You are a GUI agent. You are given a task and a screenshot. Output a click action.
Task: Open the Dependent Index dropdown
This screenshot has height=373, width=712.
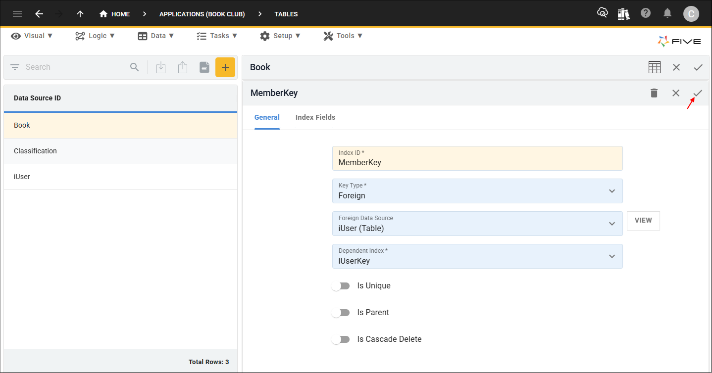pos(477,256)
